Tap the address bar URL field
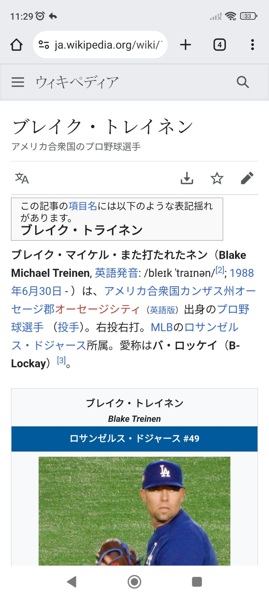The height and width of the screenshot is (598, 269). pyautogui.click(x=107, y=45)
